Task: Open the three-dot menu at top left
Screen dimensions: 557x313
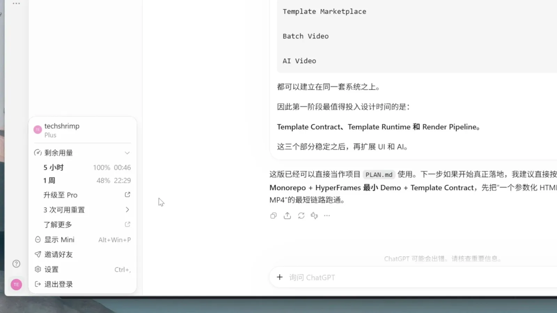Action: click(16, 3)
